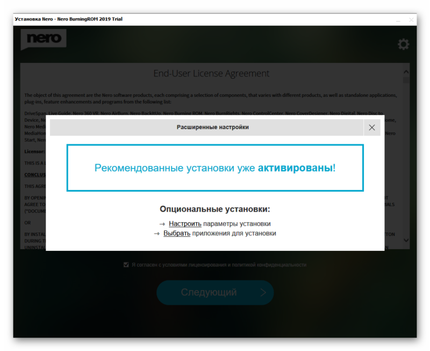Open the Выбрать applications for install link
The image size is (430, 351).
[177, 233]
